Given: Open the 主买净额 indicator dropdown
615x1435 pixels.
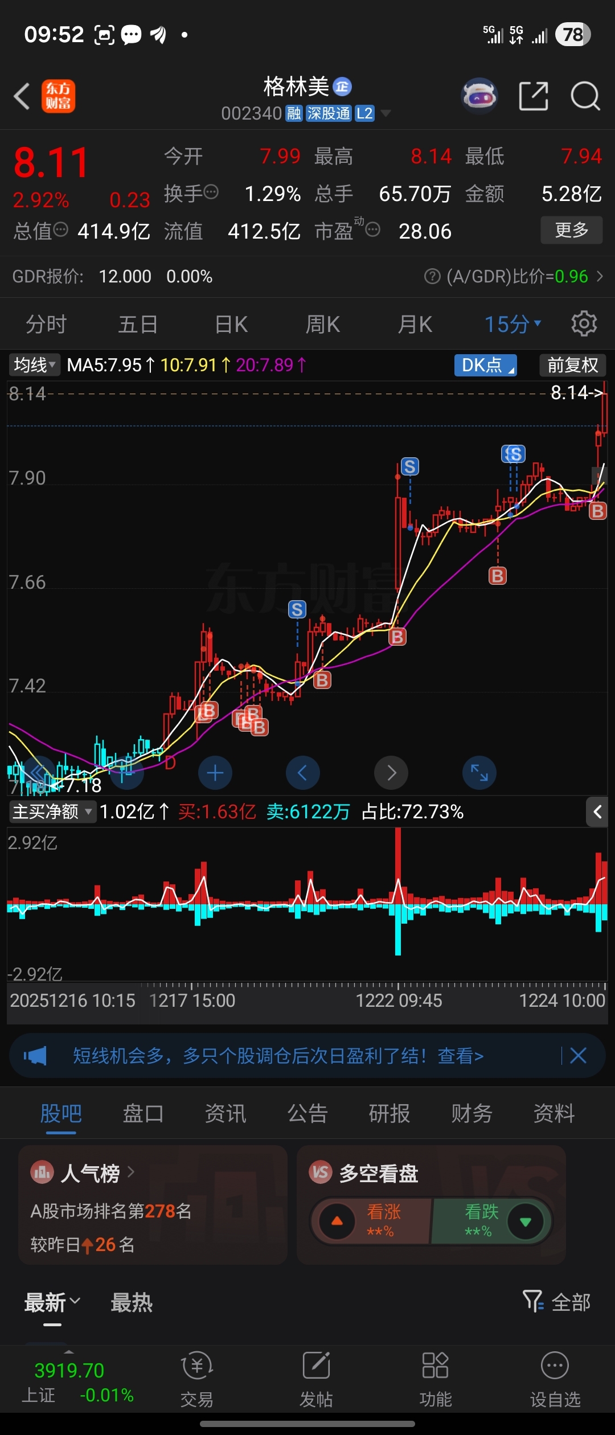Looking at the screenshot, I should pos(52,812).
